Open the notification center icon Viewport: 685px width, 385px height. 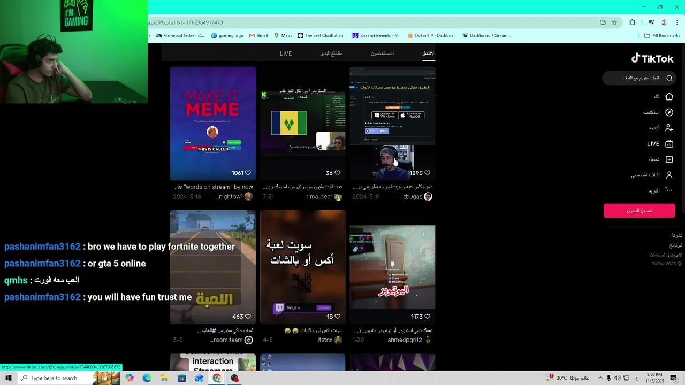coord(674,378)
